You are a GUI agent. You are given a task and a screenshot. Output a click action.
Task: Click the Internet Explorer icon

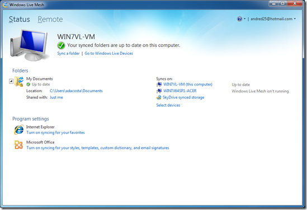pyautogui.click(x=19, y=130)
